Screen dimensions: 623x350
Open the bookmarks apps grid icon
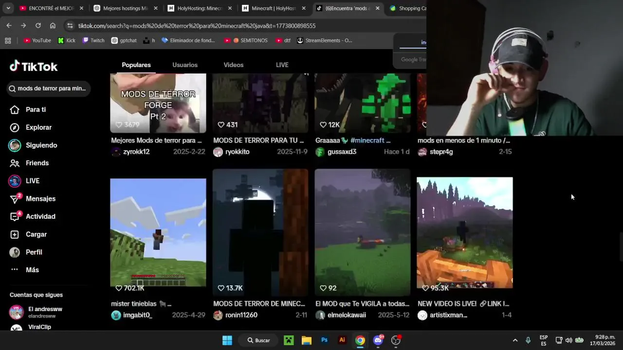(x=8, y=40)
